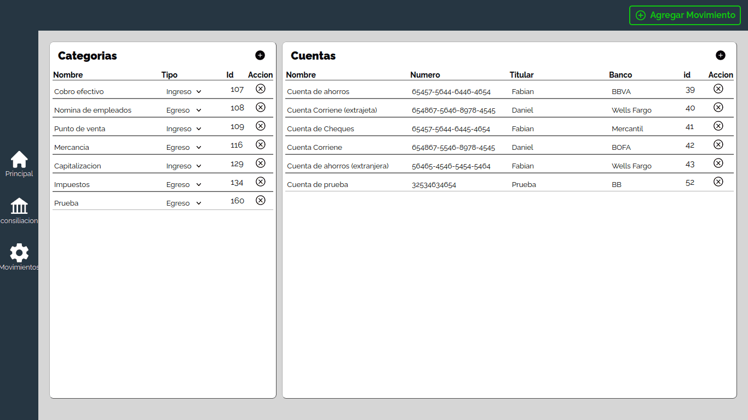Select account id 43

click(690, 164)
